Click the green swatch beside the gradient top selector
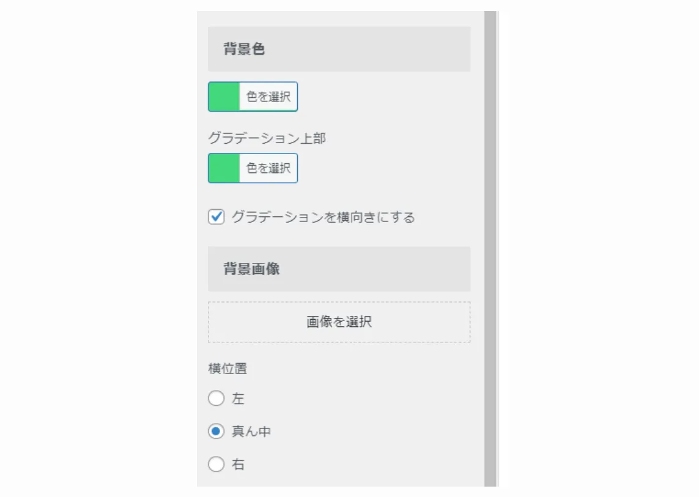This screenshot has width=699, height=497. pyautogui.click(x=224, y=168)
